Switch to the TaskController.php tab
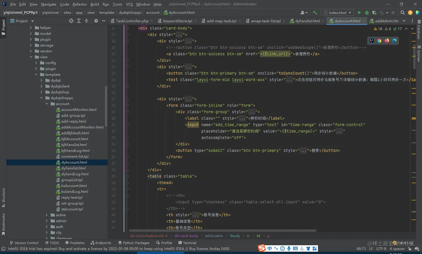Screen dimensions: 422x254 pos(132,21)
